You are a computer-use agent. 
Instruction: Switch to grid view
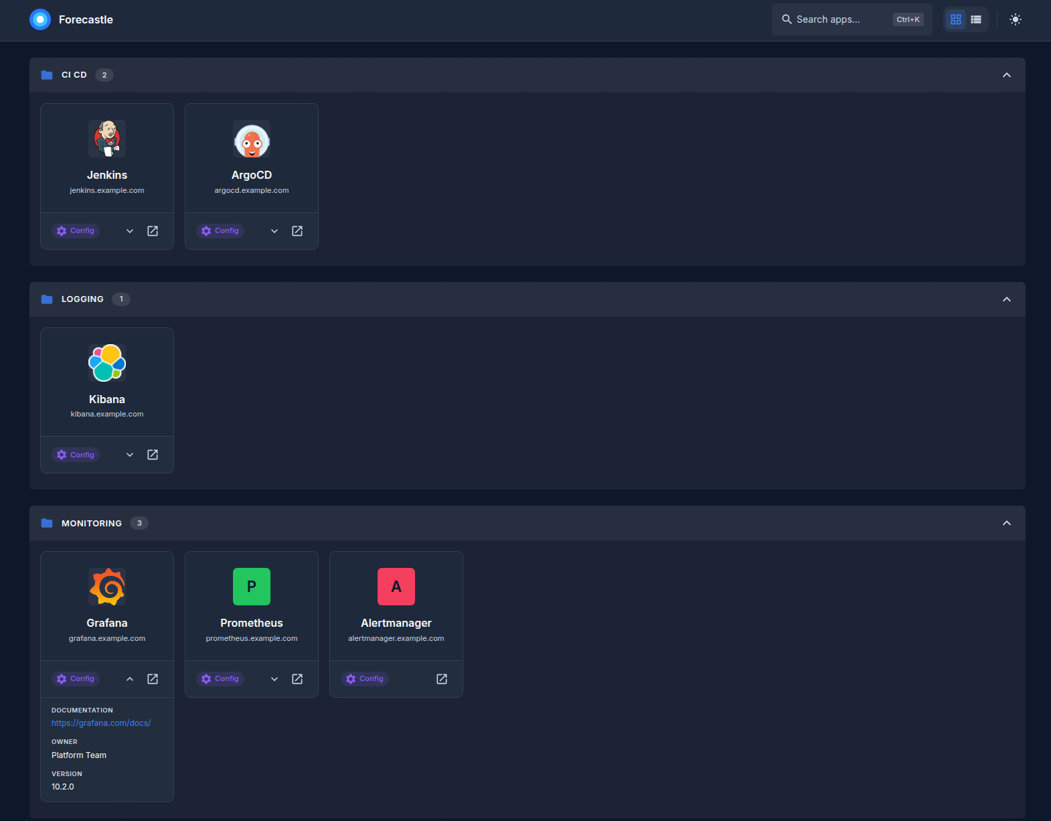click(x=956, y=19)
